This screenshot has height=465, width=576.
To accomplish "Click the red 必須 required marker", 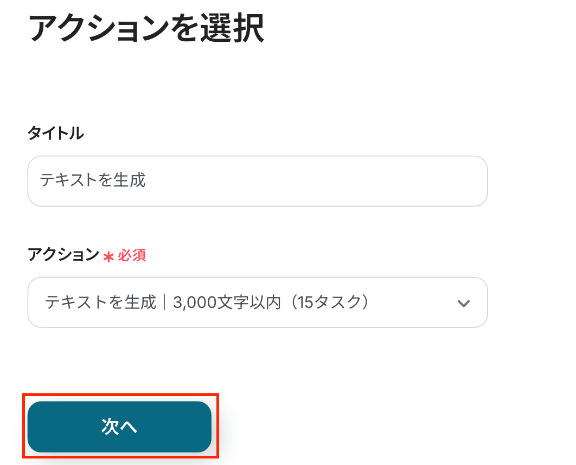I will tap(132, 255).
